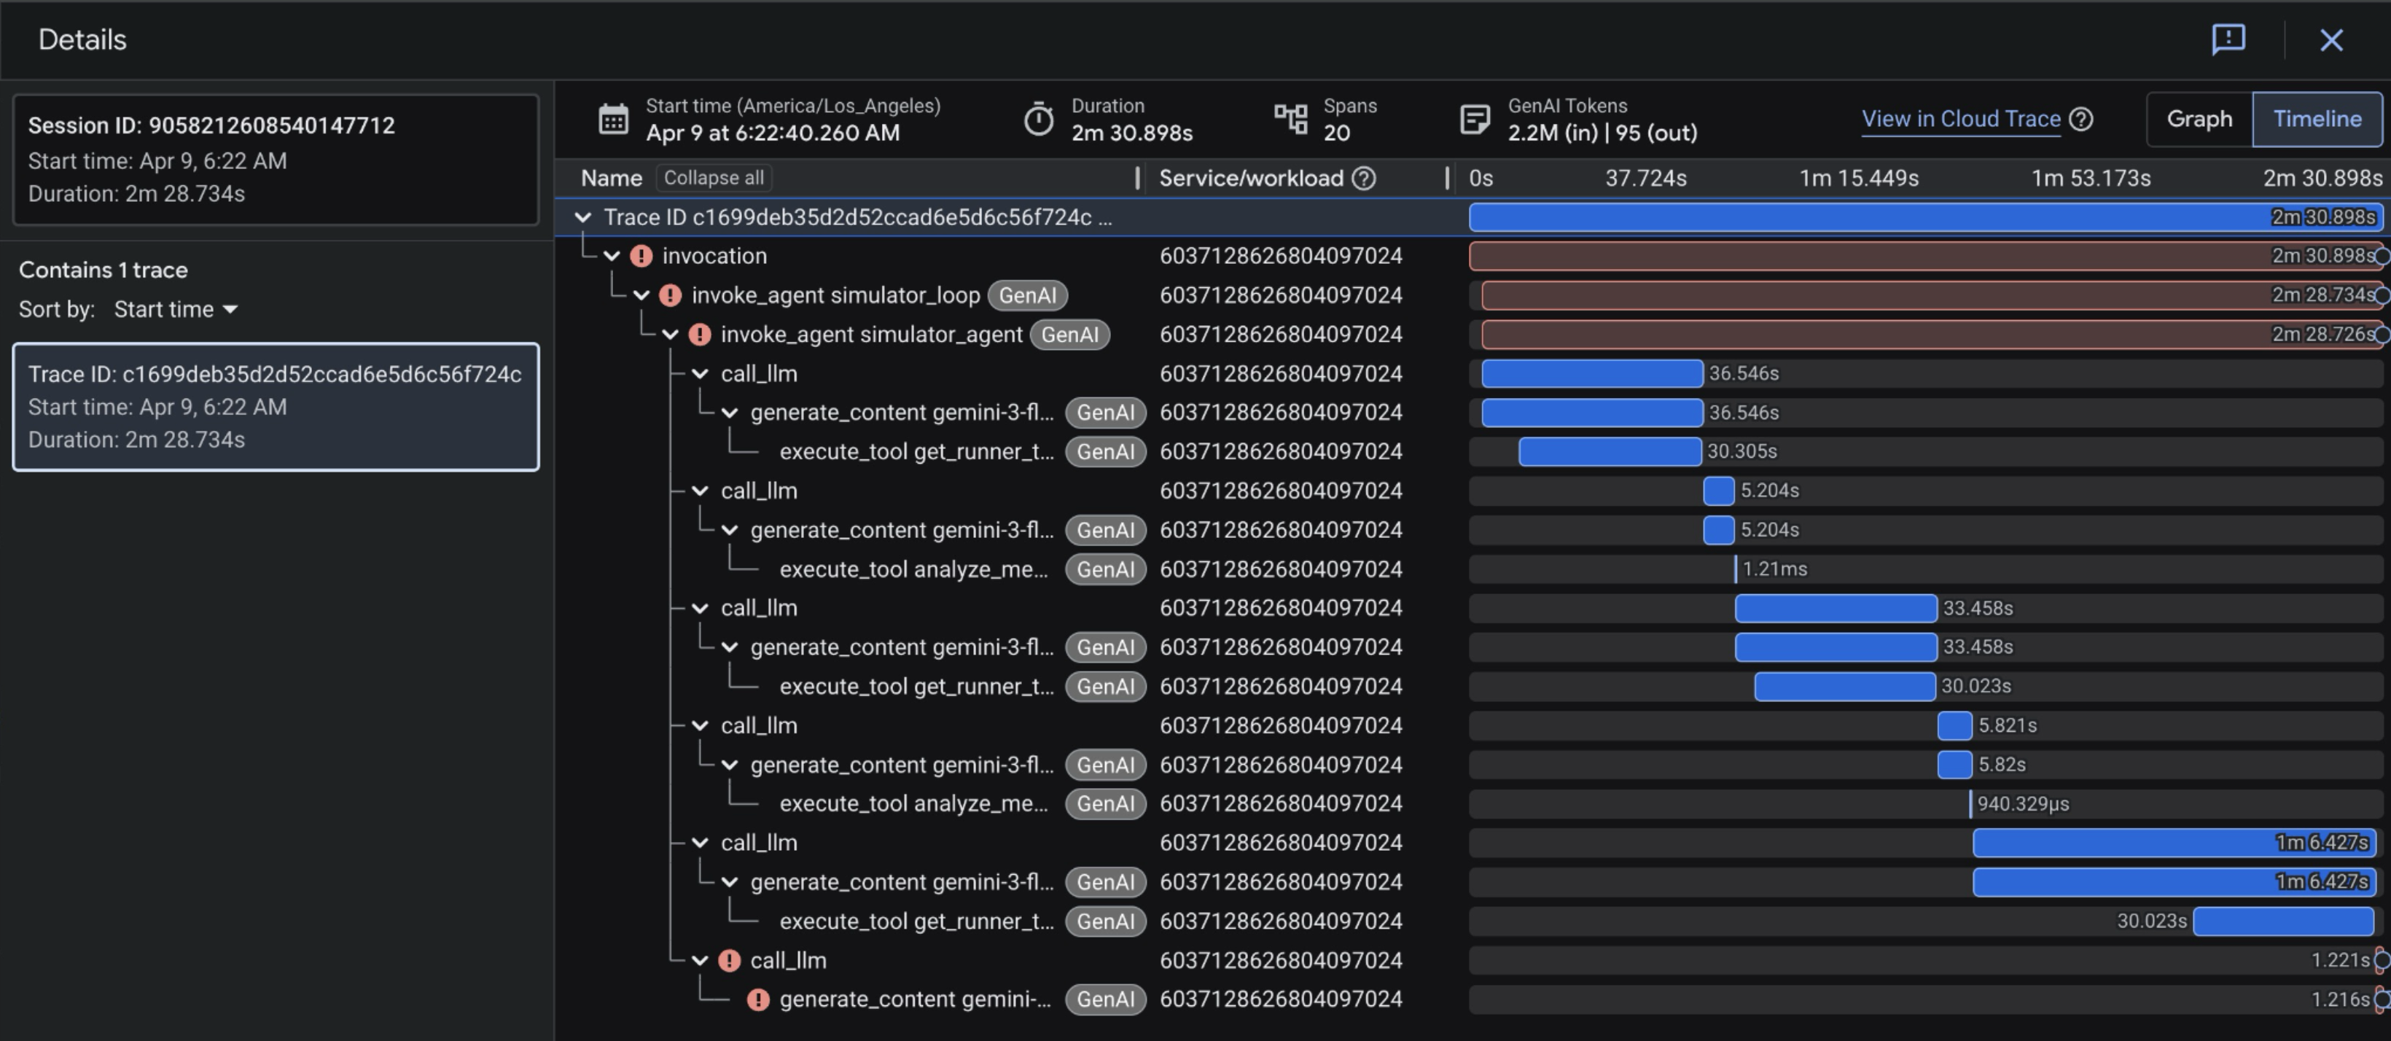Click the red error icon on invocation row
The image size is (2391, 1041).
pos(641,256)
